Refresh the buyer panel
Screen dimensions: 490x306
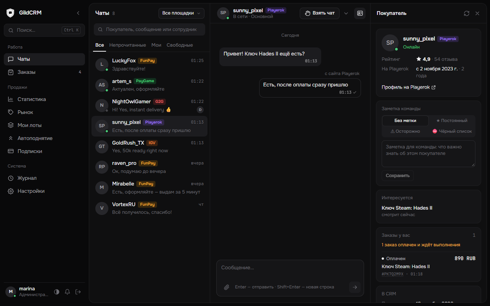point(466,13)
